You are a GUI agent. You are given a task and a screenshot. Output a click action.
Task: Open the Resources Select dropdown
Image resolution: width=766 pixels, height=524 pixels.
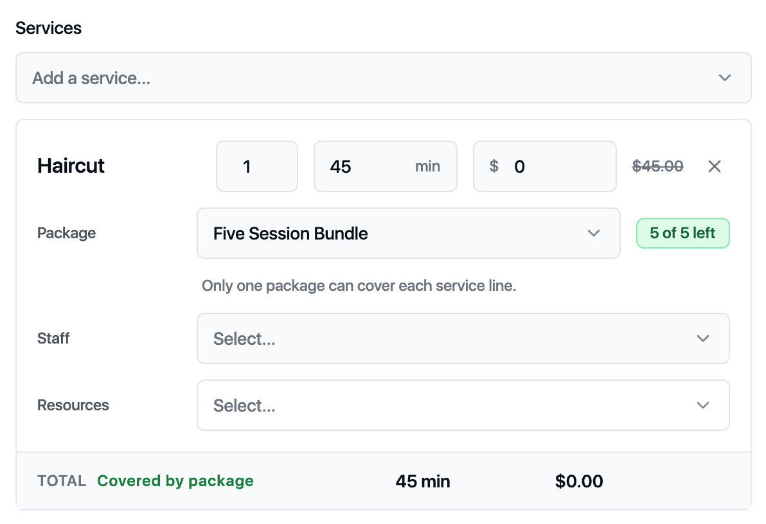click(463, 405)
